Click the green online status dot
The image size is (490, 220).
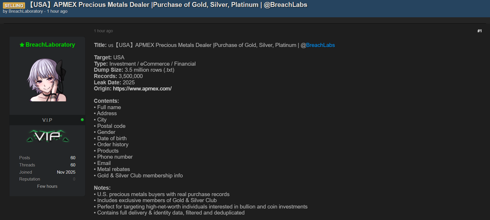82,120
